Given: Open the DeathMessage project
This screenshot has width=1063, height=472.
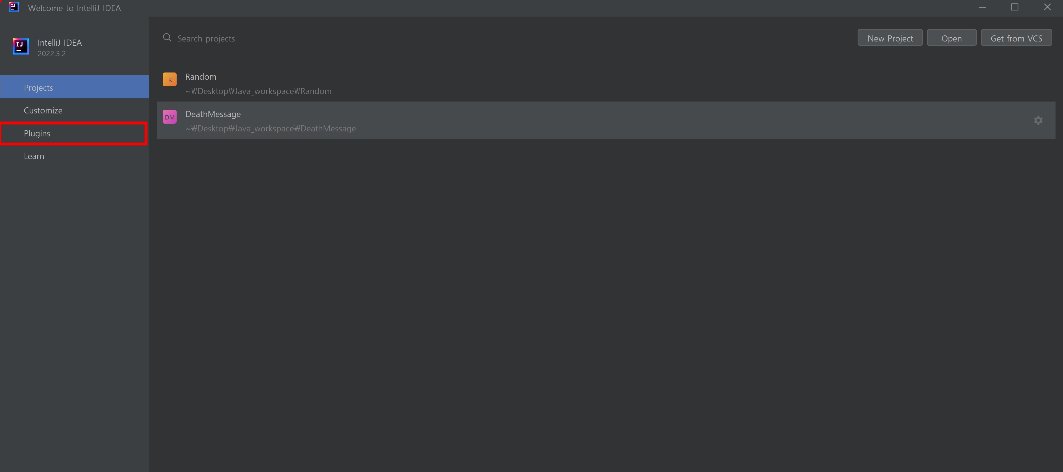Looking at the screenshot, I should coord(213,114).
